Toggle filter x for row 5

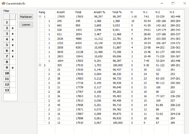(x=13, y=45)
